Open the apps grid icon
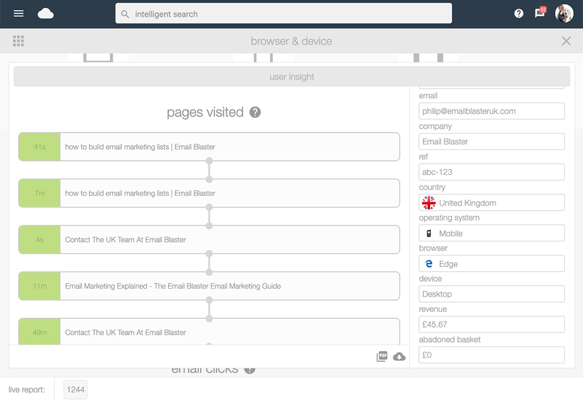The image size is (583, 400). (x=18, y=41)
